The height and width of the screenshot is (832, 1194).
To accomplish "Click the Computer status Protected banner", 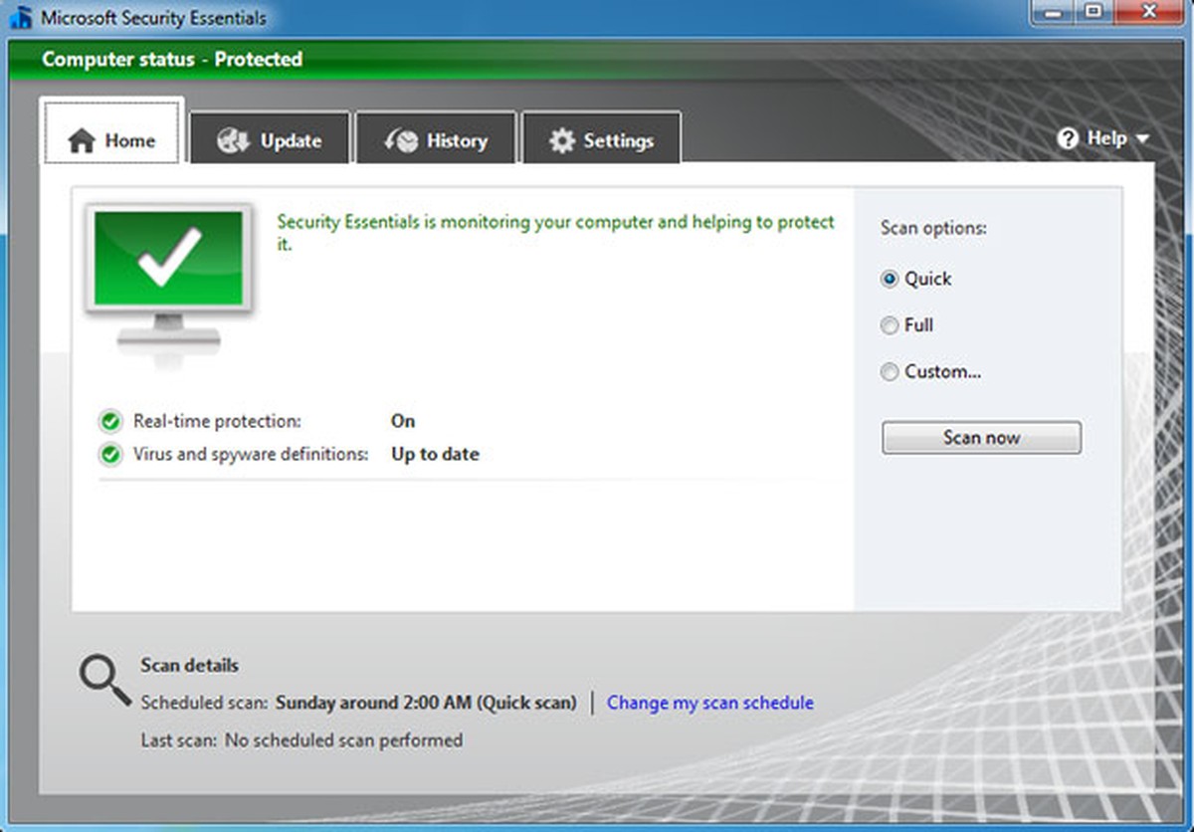I will [172, 60].
